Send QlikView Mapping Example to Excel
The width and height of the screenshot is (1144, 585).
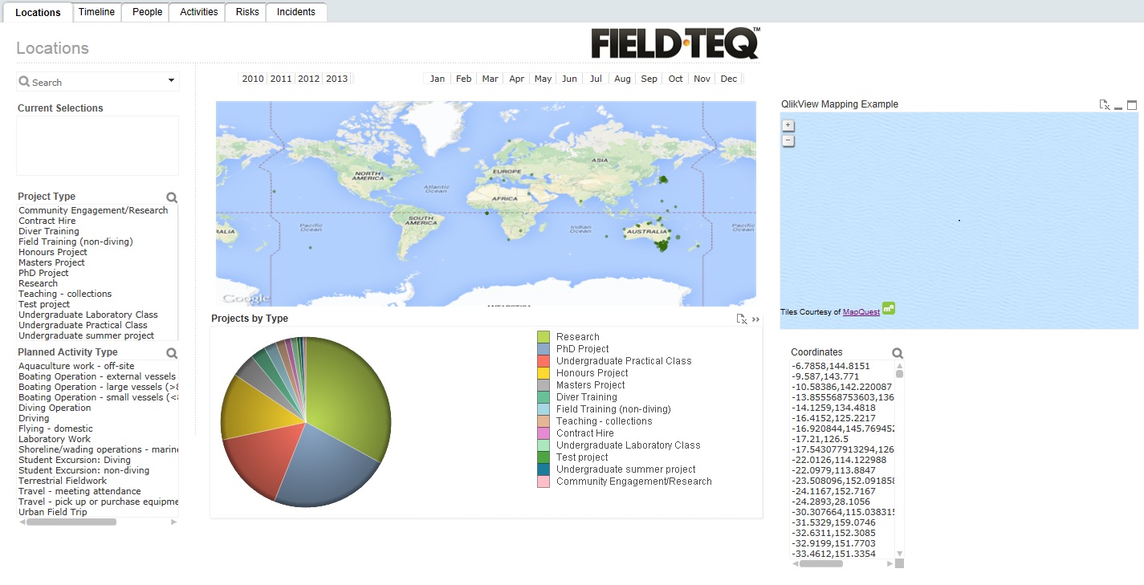1105,105
